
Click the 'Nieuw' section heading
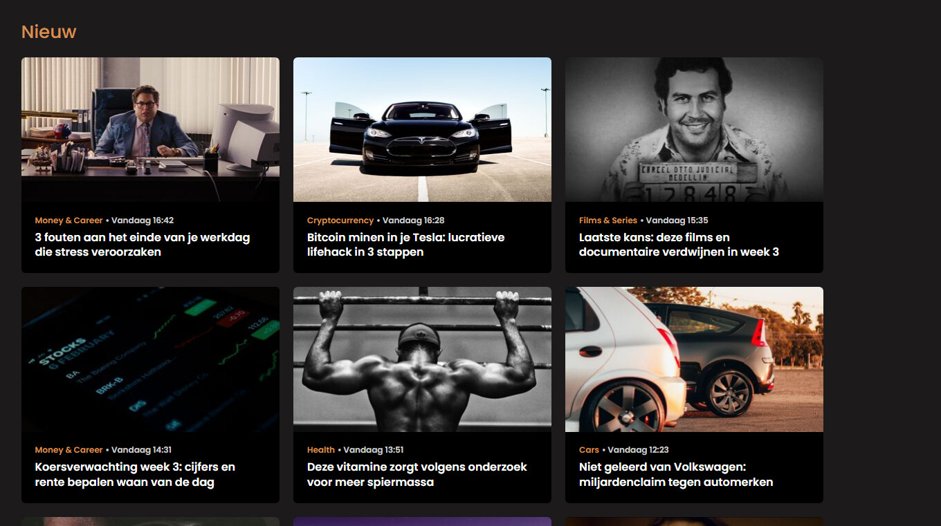(48, 32)
